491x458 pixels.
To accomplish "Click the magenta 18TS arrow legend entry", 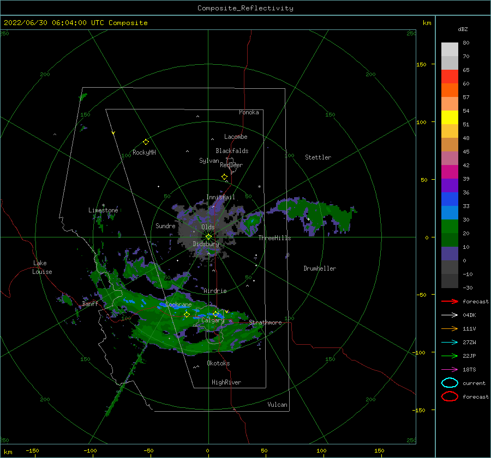I will [x=450, y=370].
